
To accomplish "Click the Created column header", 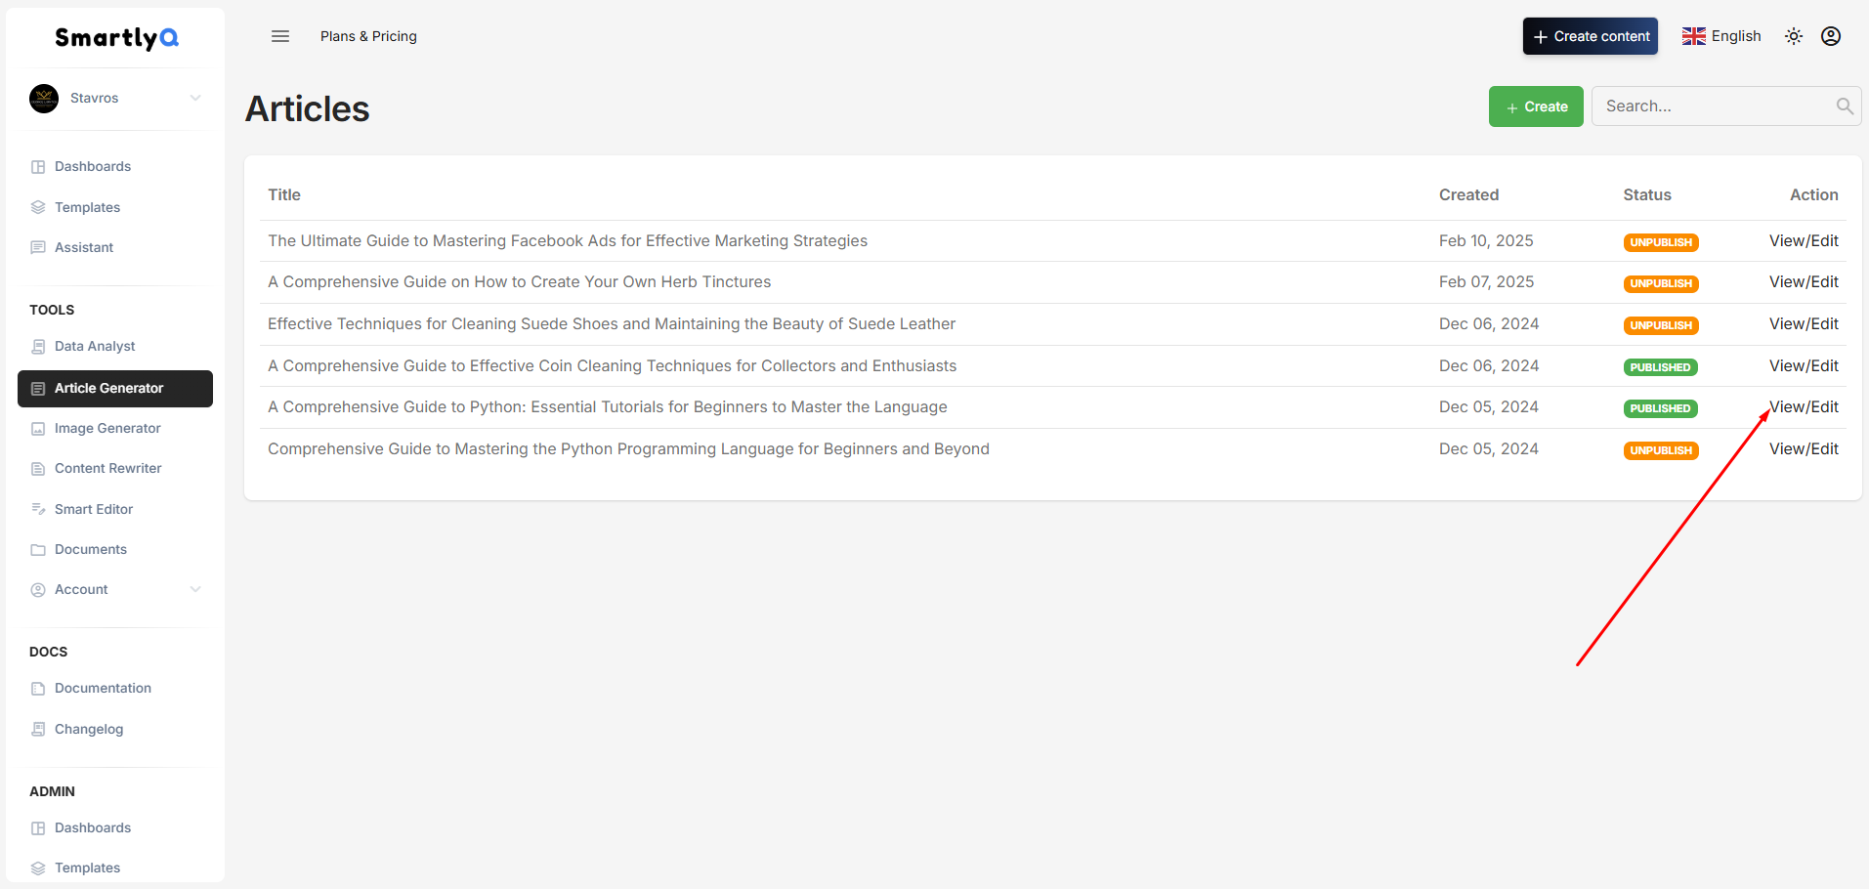I will [1468, 195].
